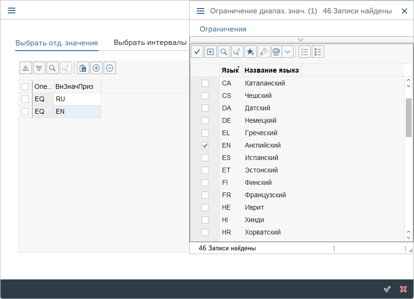This screenshot has width=414, height=299.
Task: Select the Выбрать отд. значения tab
Action: click(56, 43)
